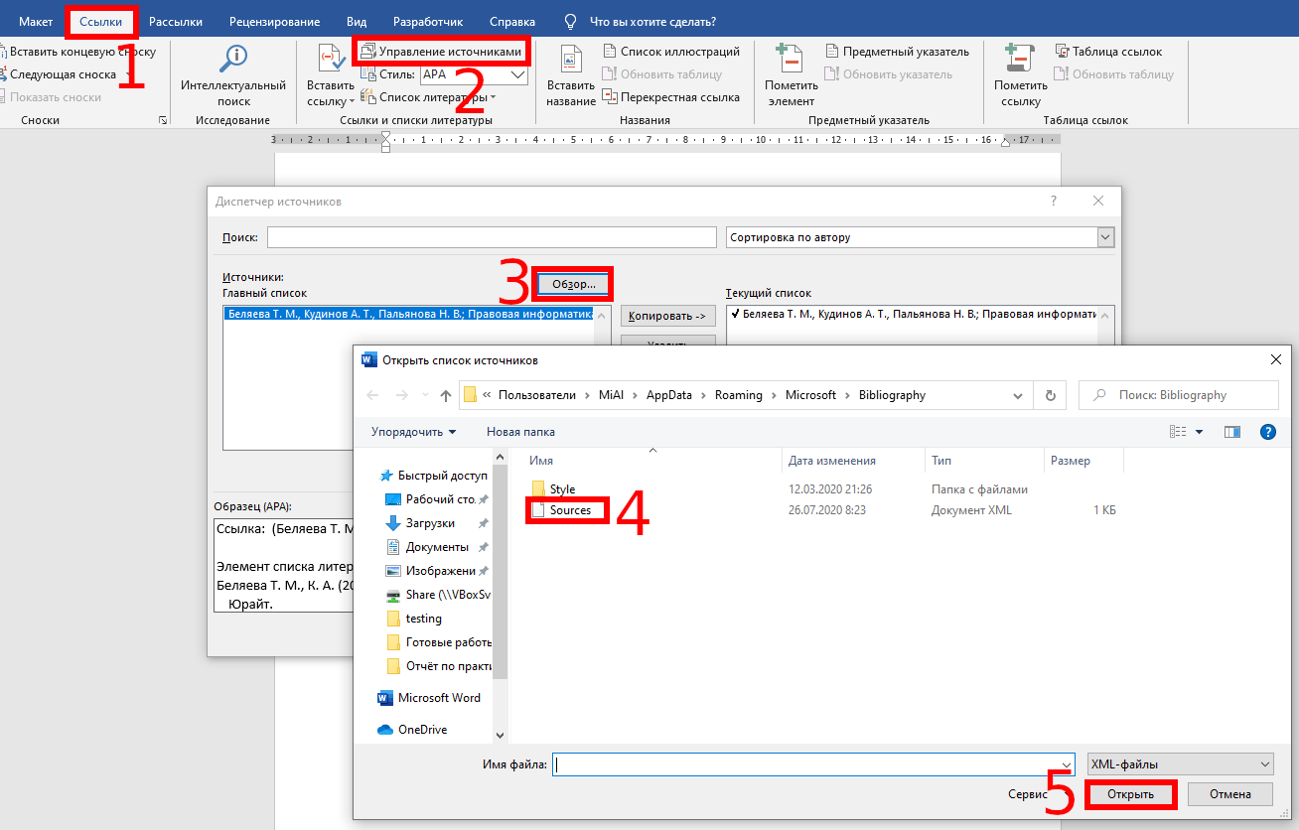Click Таблица ссылок
Screen dimensions: 1299x830
point(1108,52)
